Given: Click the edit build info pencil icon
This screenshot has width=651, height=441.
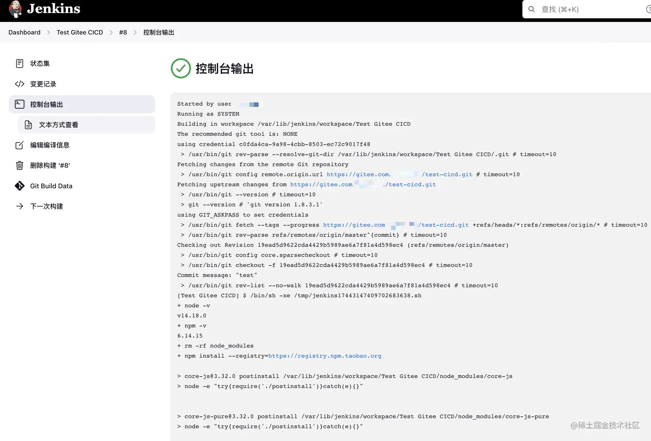Looking at the screenshot, I should [x=19, y=145].
